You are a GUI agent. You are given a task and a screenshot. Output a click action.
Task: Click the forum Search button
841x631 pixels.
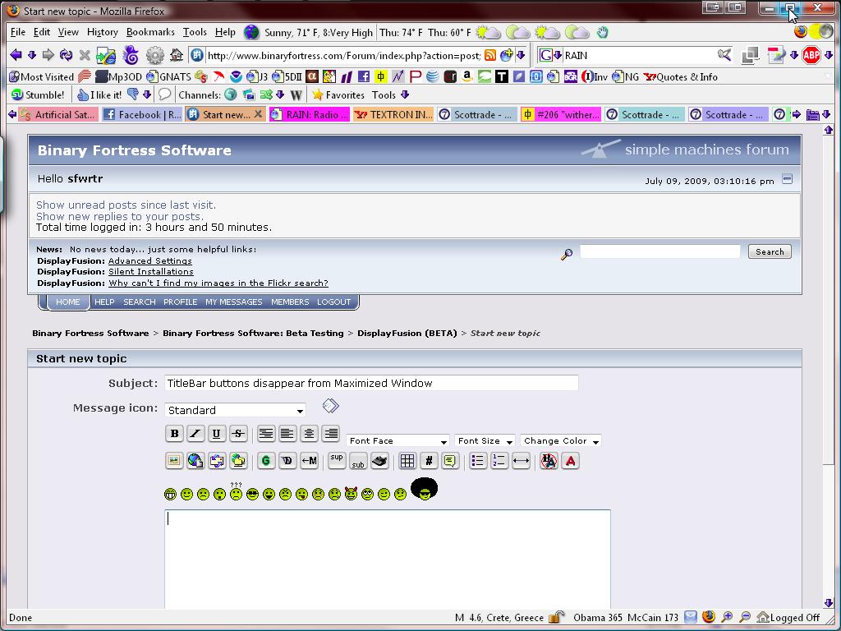(770, 251)
